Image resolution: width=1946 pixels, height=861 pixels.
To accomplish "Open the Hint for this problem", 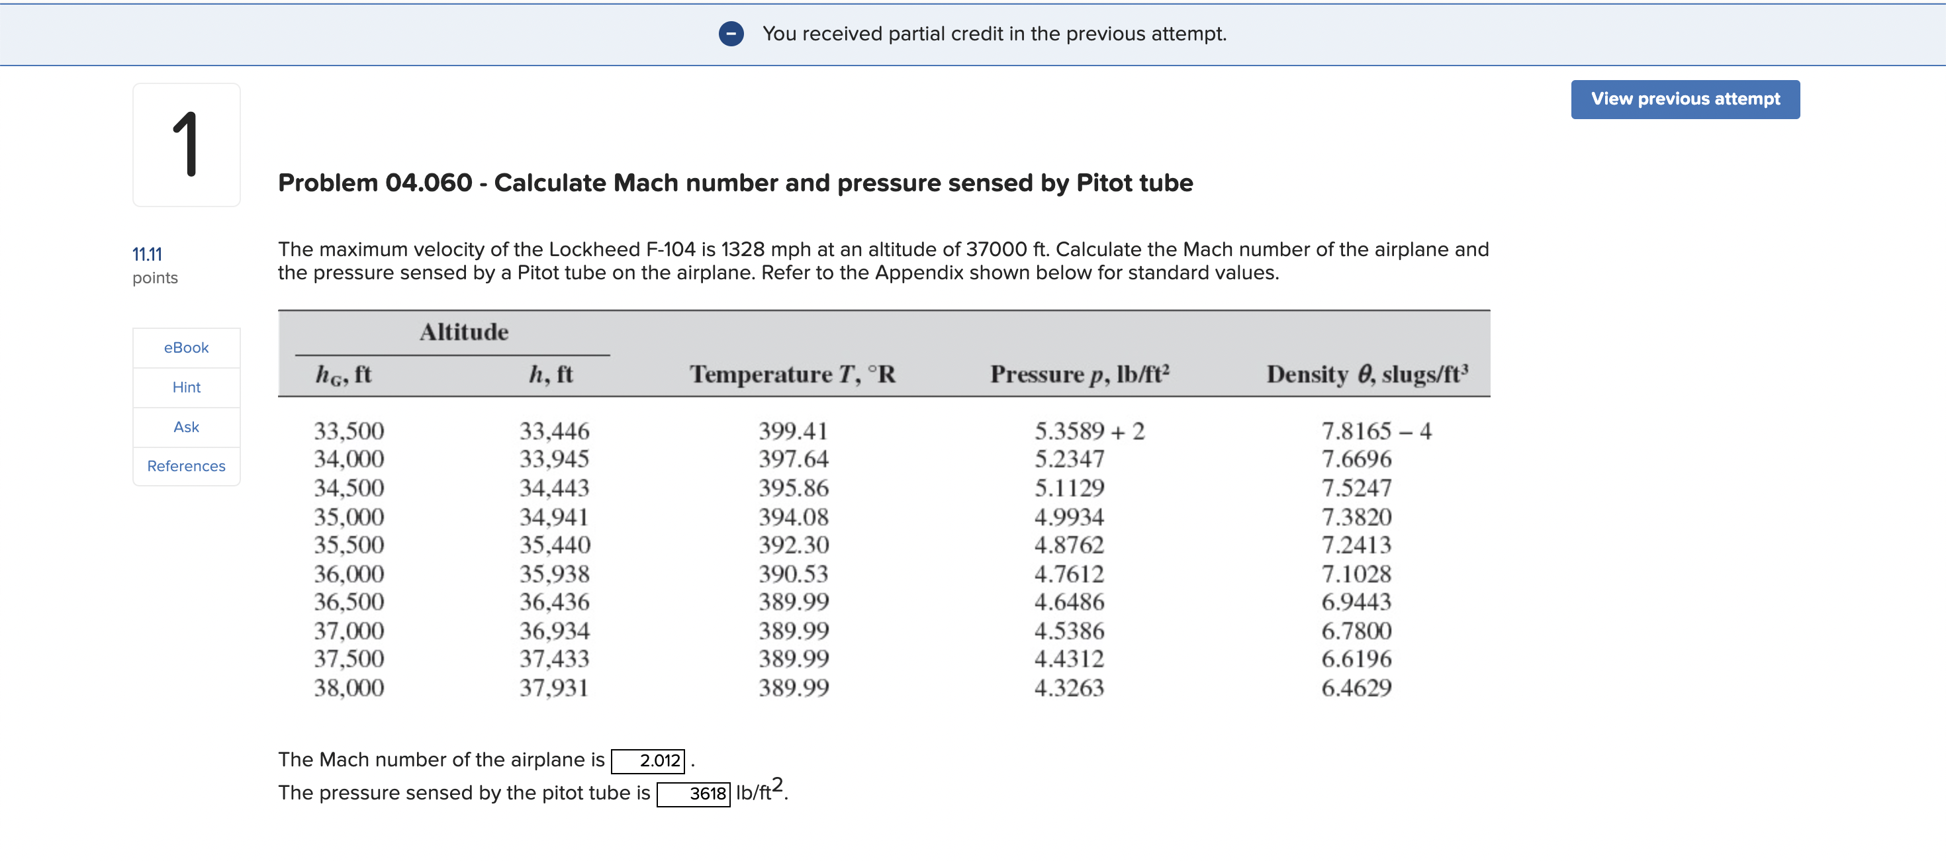I will [x=185, y=387].
